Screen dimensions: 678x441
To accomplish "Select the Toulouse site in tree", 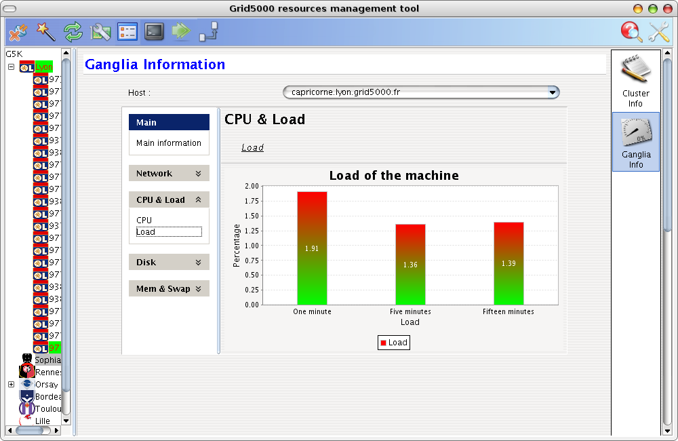I will [47, 408].
